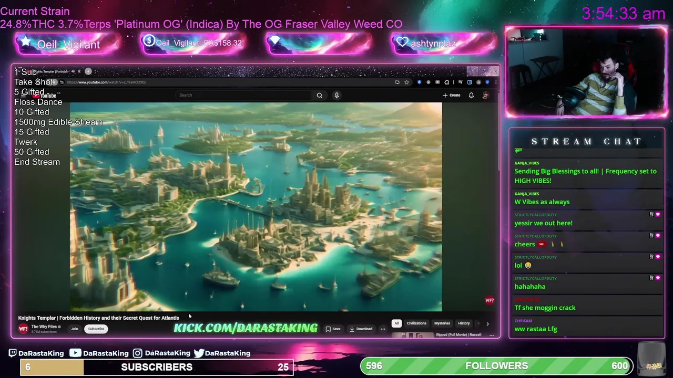Click the Knights Templar video title
The height and width of the screenshot is (378, 673).
click(99, 318)
